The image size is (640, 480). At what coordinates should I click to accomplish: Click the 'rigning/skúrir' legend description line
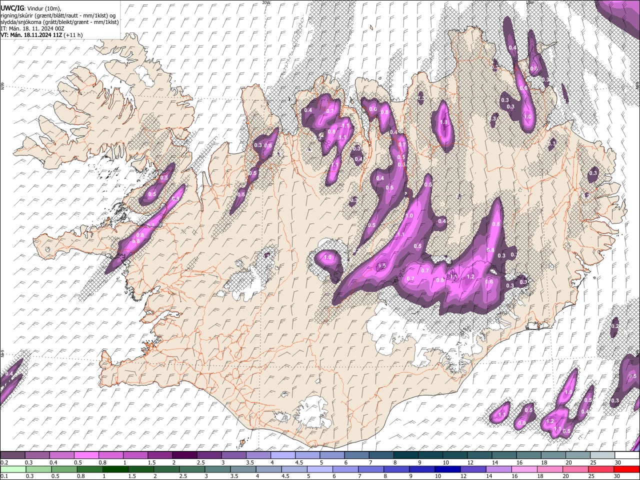pyautogui.click(x=58, y=15)
